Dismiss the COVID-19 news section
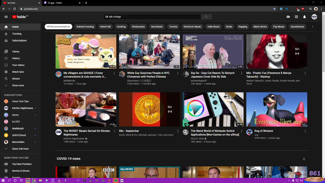The image size is (325, 183). coord(304,159)
